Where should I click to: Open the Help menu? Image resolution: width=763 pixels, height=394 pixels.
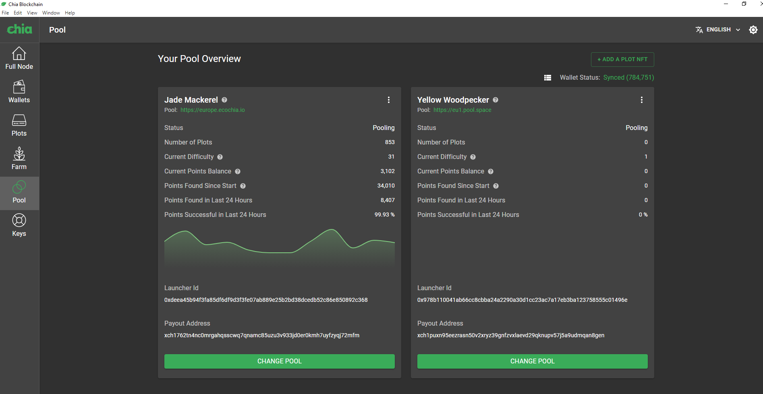tap(70, 13)
